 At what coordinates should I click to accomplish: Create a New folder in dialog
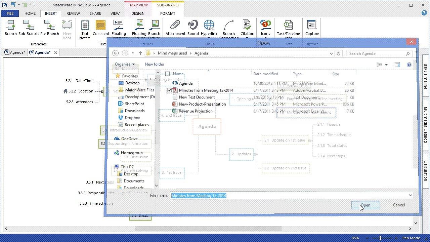tap(155, 64)
